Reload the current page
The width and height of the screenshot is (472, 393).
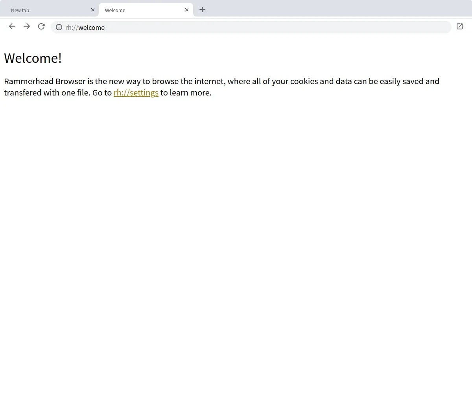(x=41, y=26)
